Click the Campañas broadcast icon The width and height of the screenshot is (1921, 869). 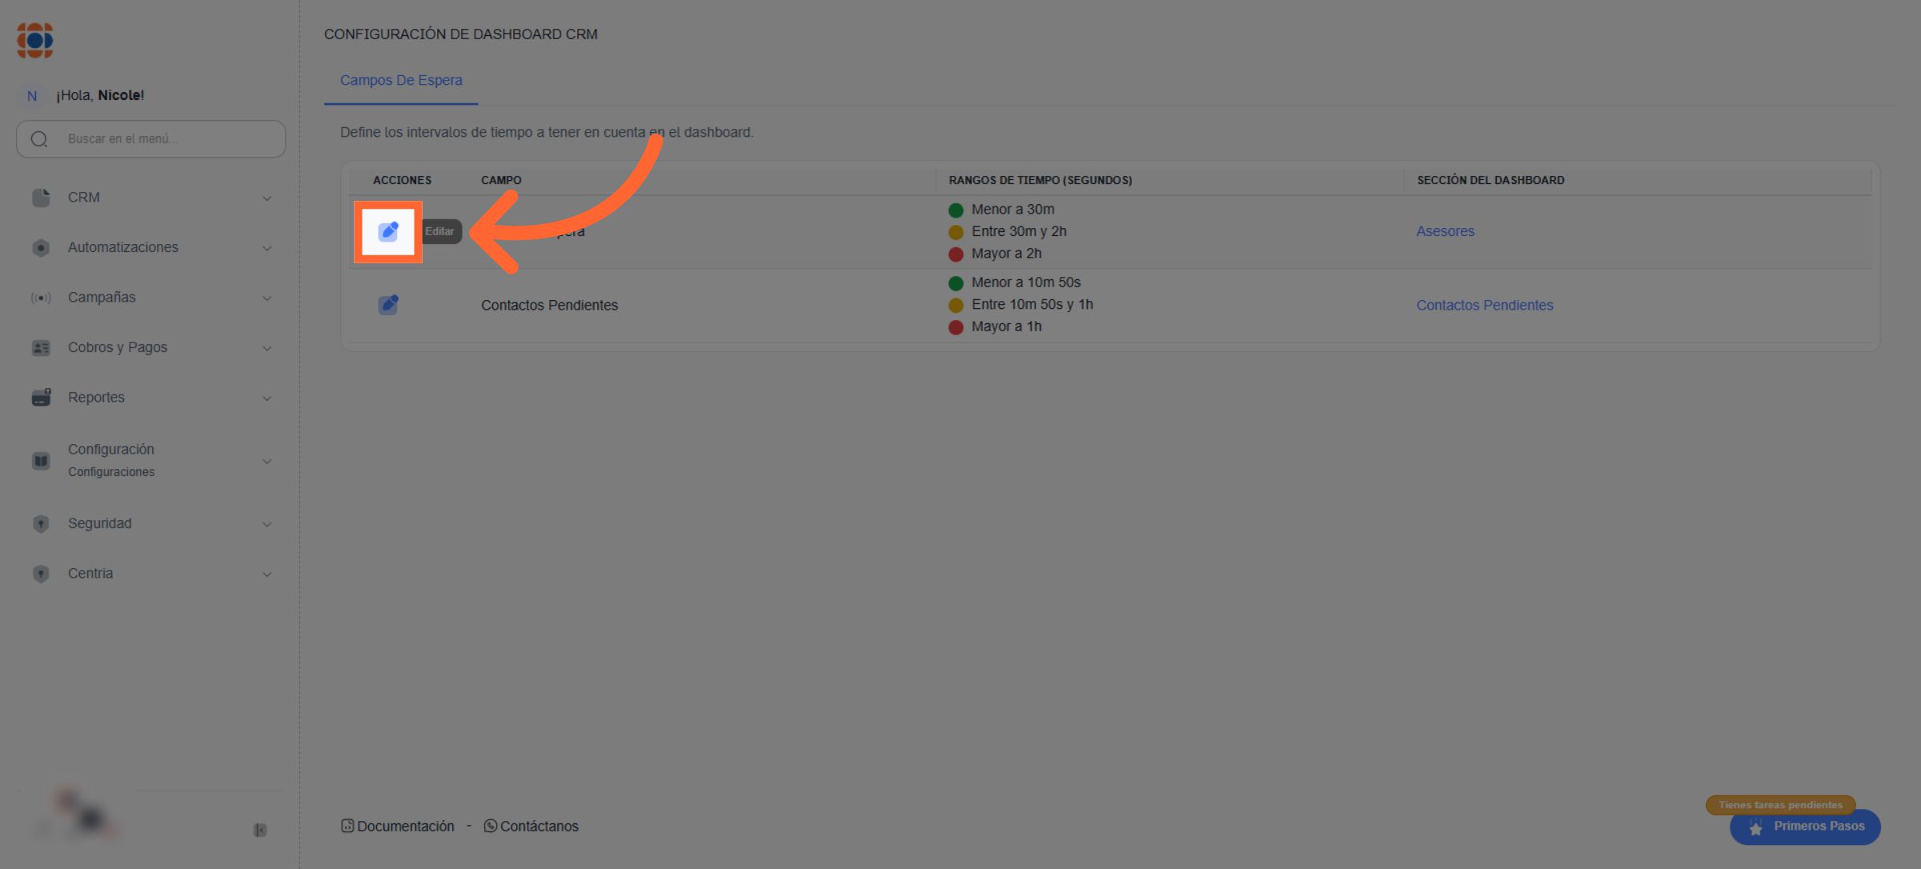tap(41, 298)
